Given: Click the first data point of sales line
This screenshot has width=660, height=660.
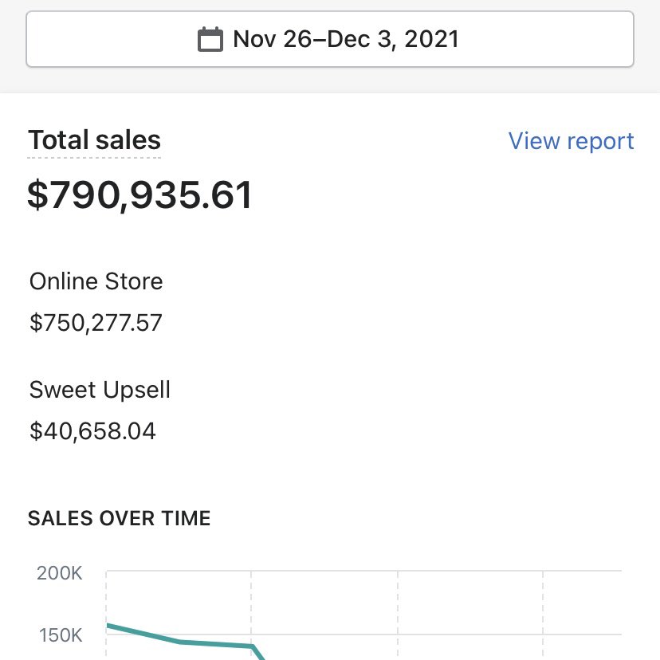Looking at the screenshot, I should click(x=108, y=625).
